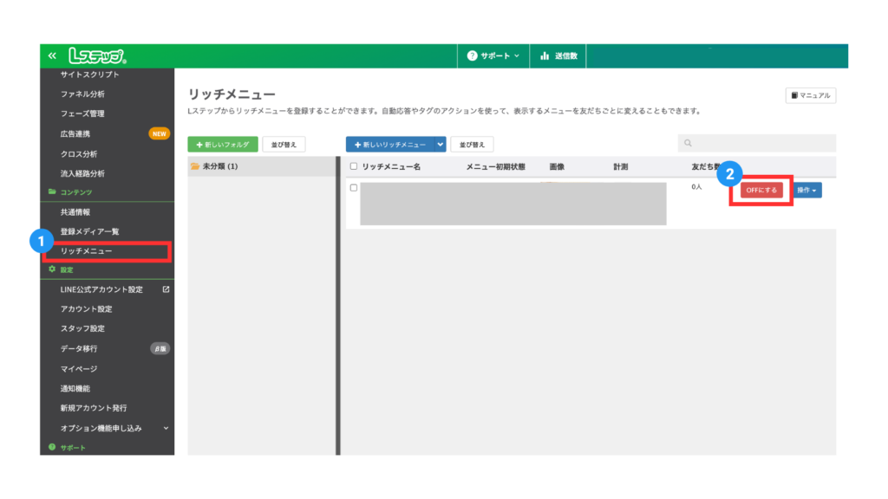Click the β版 badge beside データ移行
This screenshot has height=499, width=888.
160,348
